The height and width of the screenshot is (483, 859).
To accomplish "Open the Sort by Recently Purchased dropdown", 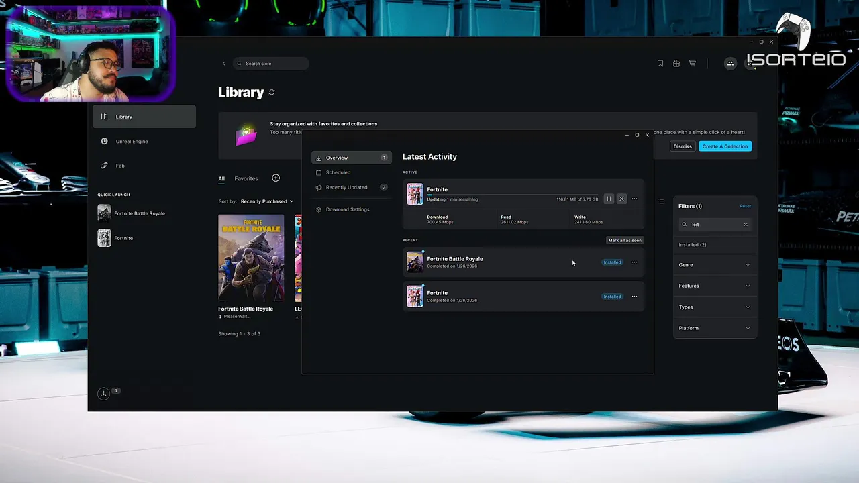I will [266, 201].
